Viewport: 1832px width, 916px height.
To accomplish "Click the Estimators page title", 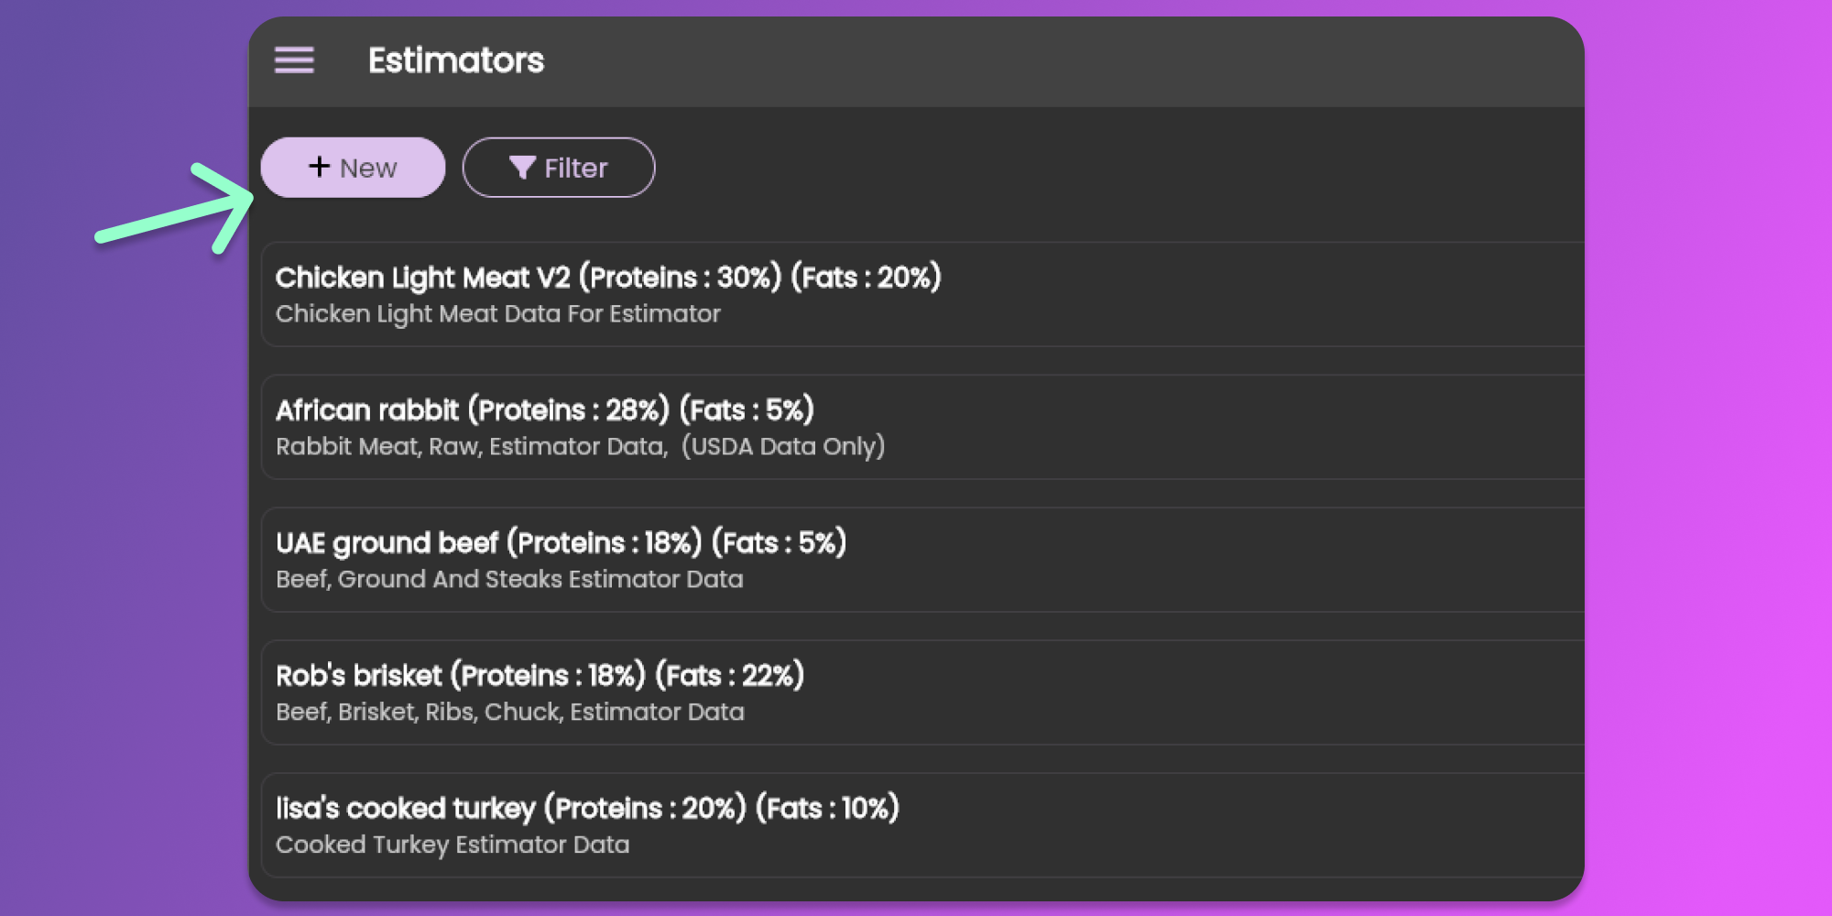I will (455, 60).
